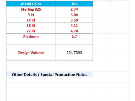Select the 264.7393 value cell
The width and height of the screenshot is (135, 101).
(74, 52)
